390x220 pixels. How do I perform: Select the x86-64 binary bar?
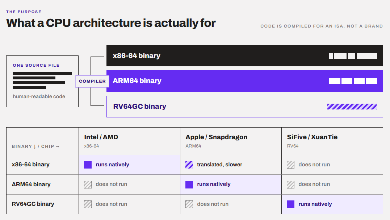point(244,55)
